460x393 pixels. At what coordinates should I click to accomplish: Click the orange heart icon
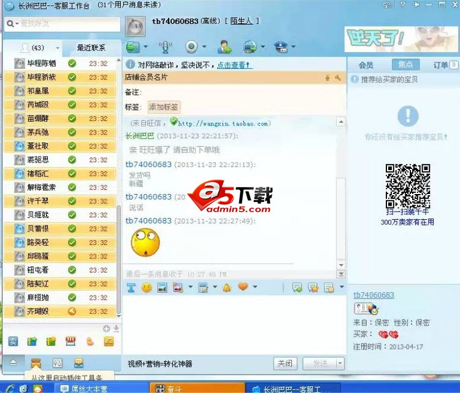[243, 286]
